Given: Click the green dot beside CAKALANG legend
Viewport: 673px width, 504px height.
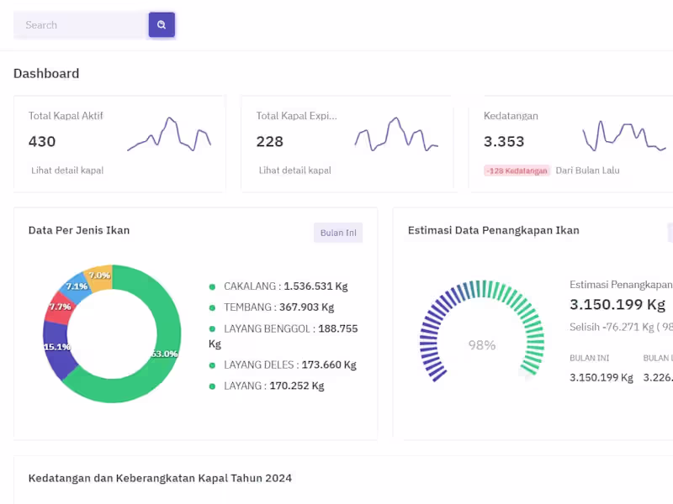Looking at the screenshot, I should (212, 286).
